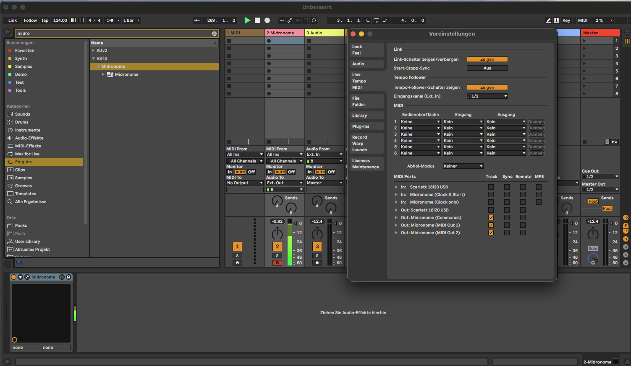Click the Master headphone cue icon

593,262
